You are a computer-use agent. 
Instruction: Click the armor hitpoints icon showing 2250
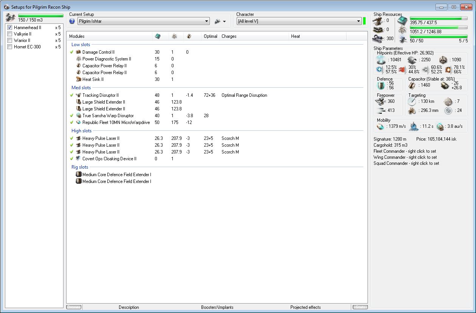(x=412, y=60)
